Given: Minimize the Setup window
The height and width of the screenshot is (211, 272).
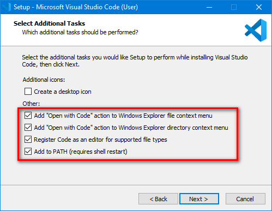Looking at the screenshot, I should point(209,7).
